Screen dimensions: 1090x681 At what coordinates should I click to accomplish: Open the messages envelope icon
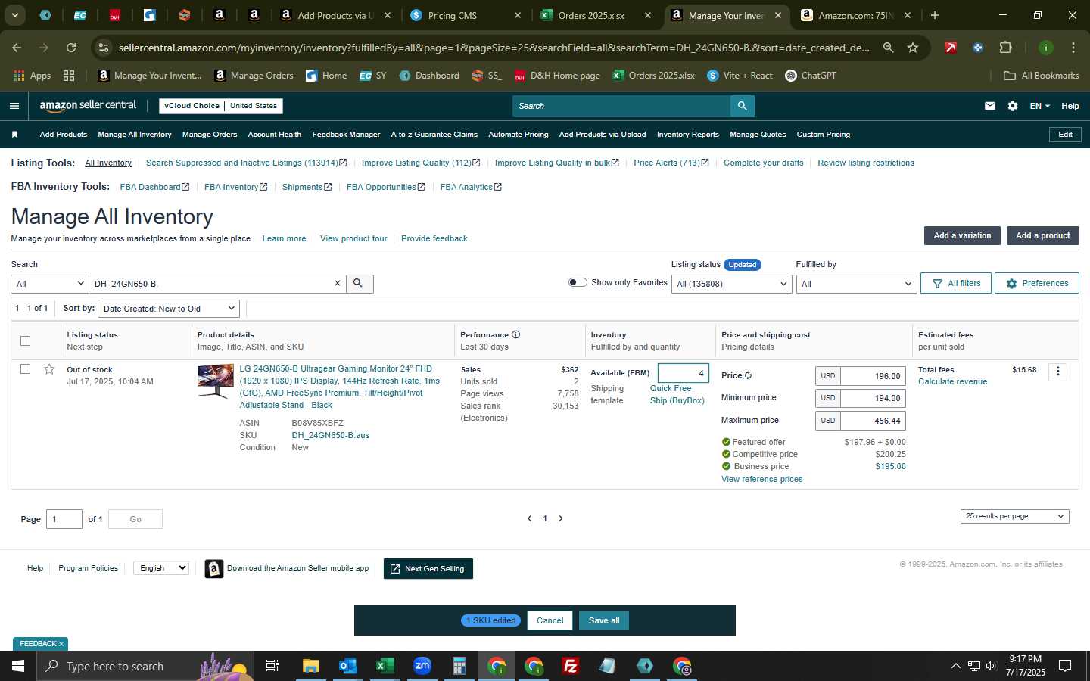[989, 106]
